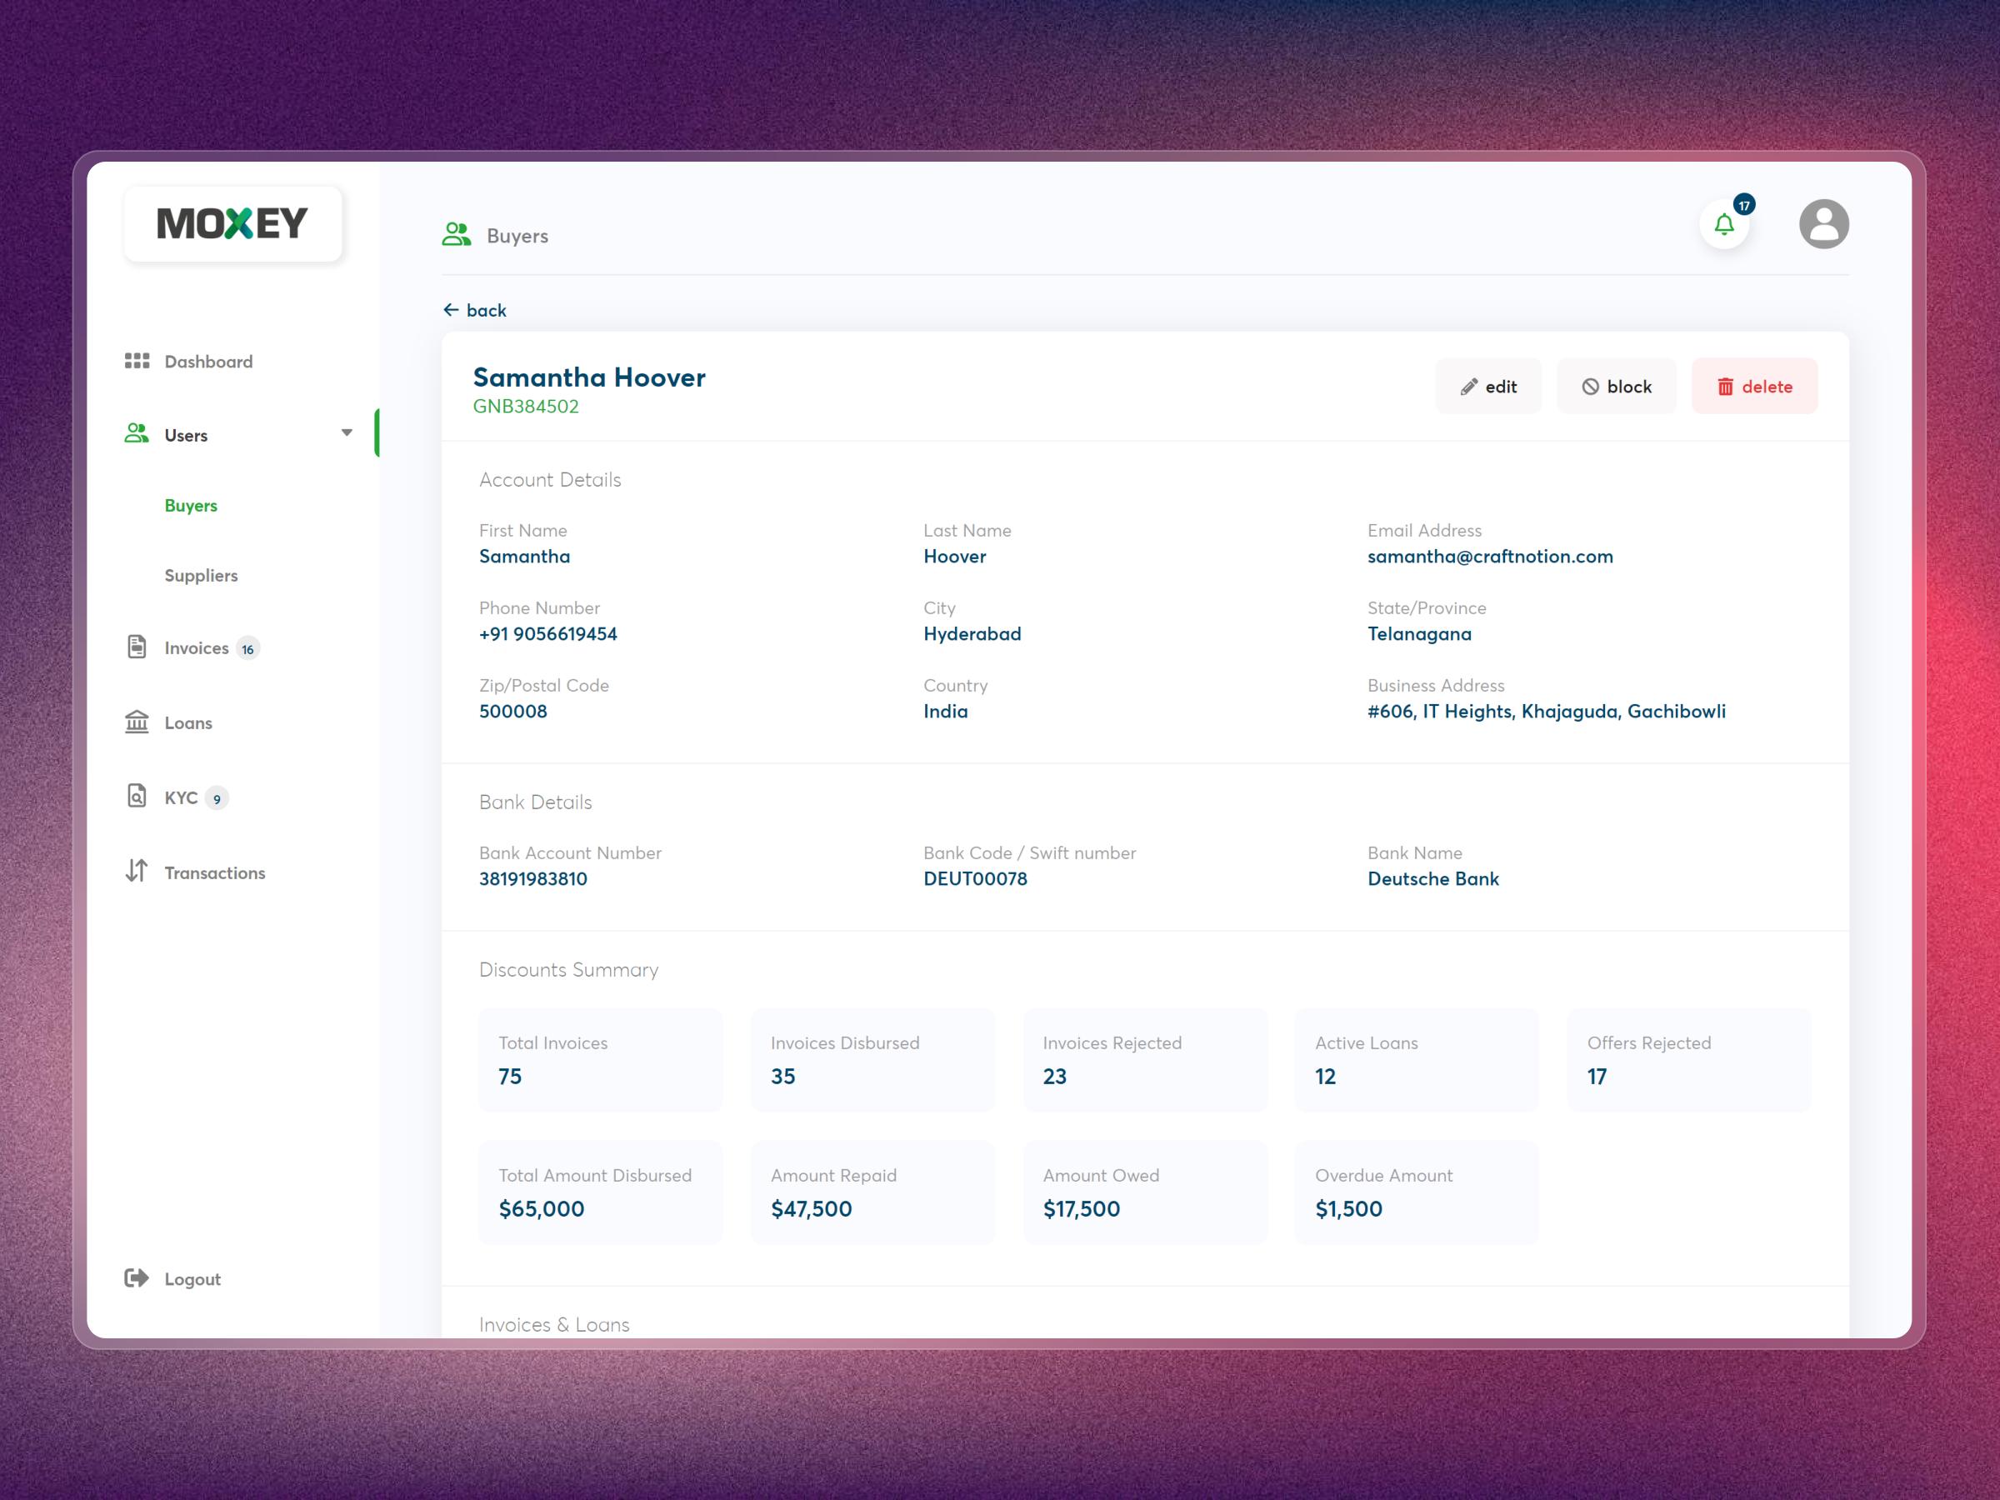Collapse the Users menu arrow
Image resolution: width=2000 pixels, height=1500 pixels.
coord(347,433)
